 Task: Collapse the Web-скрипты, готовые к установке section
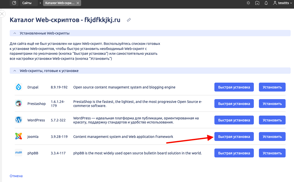[x=15, y=71]
